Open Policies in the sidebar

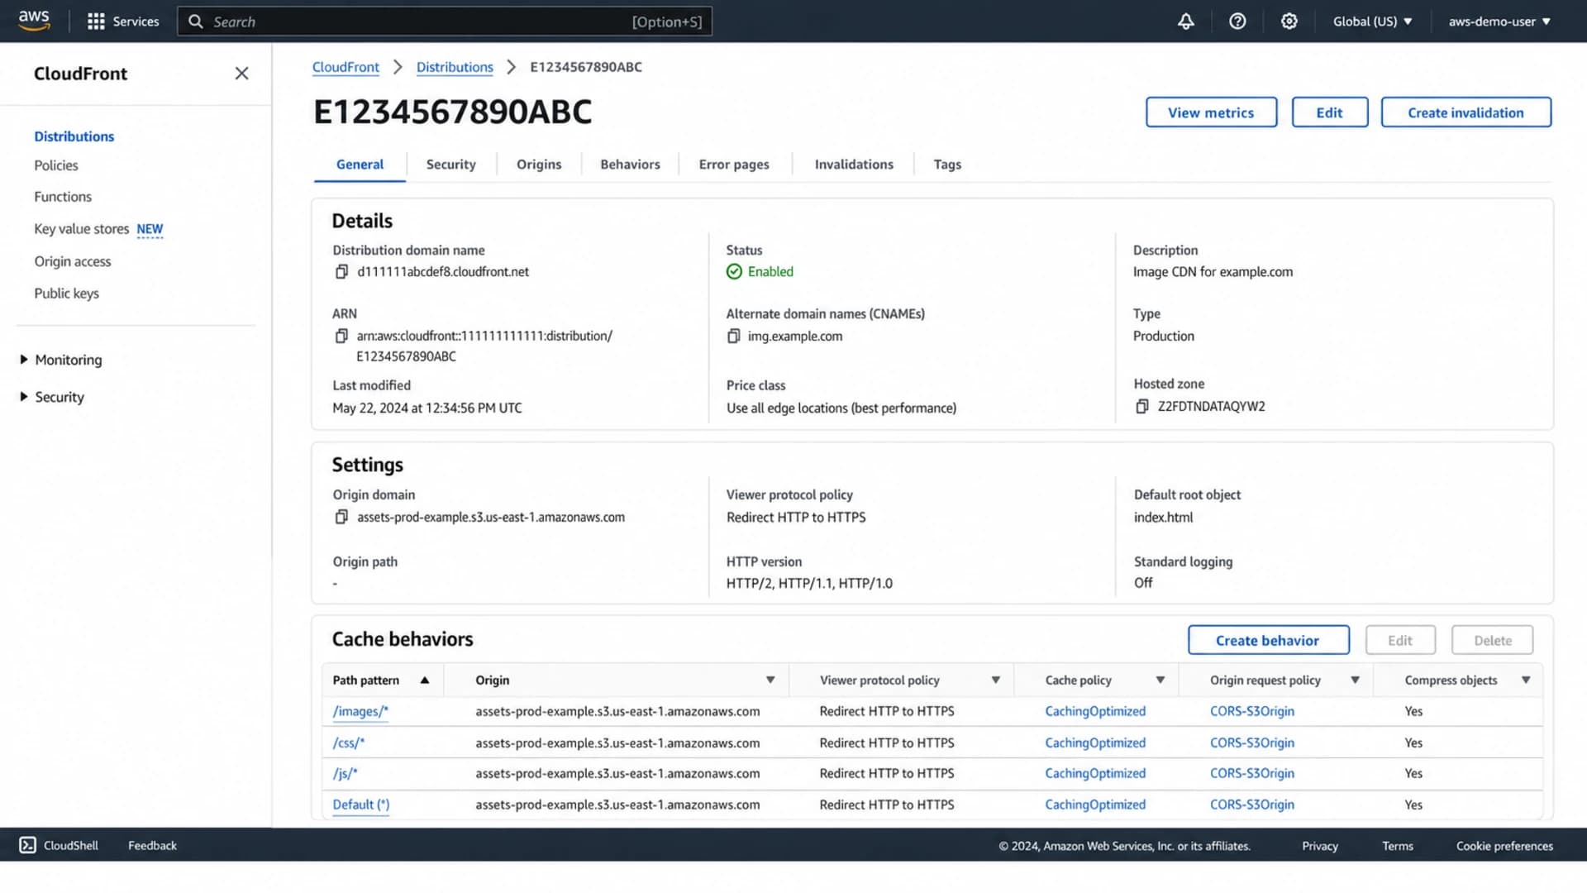56,165
